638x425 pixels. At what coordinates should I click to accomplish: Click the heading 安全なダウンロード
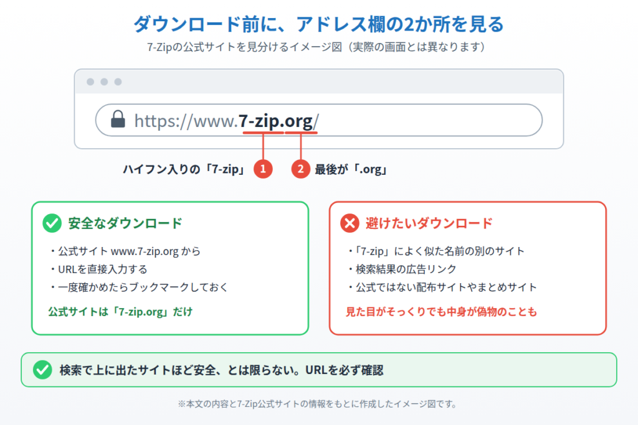(x=125, y=223)
